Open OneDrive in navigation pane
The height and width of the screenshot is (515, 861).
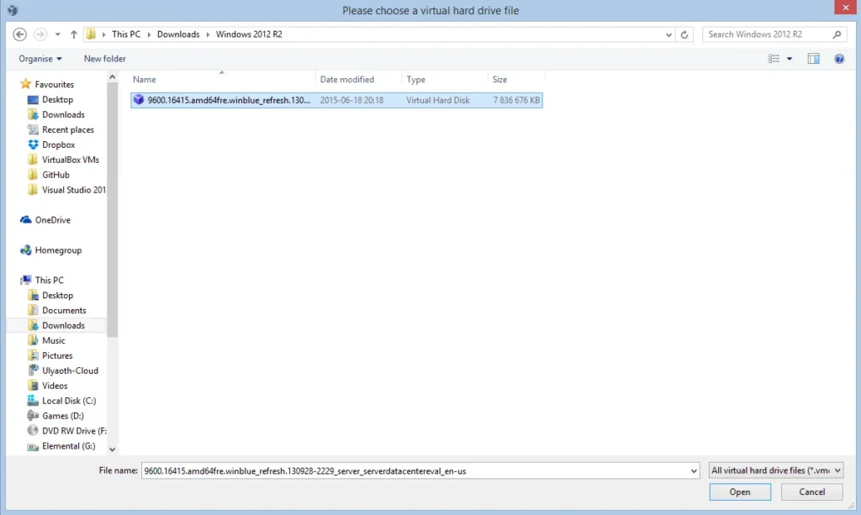pyautogui.click(x=52, y=220)
